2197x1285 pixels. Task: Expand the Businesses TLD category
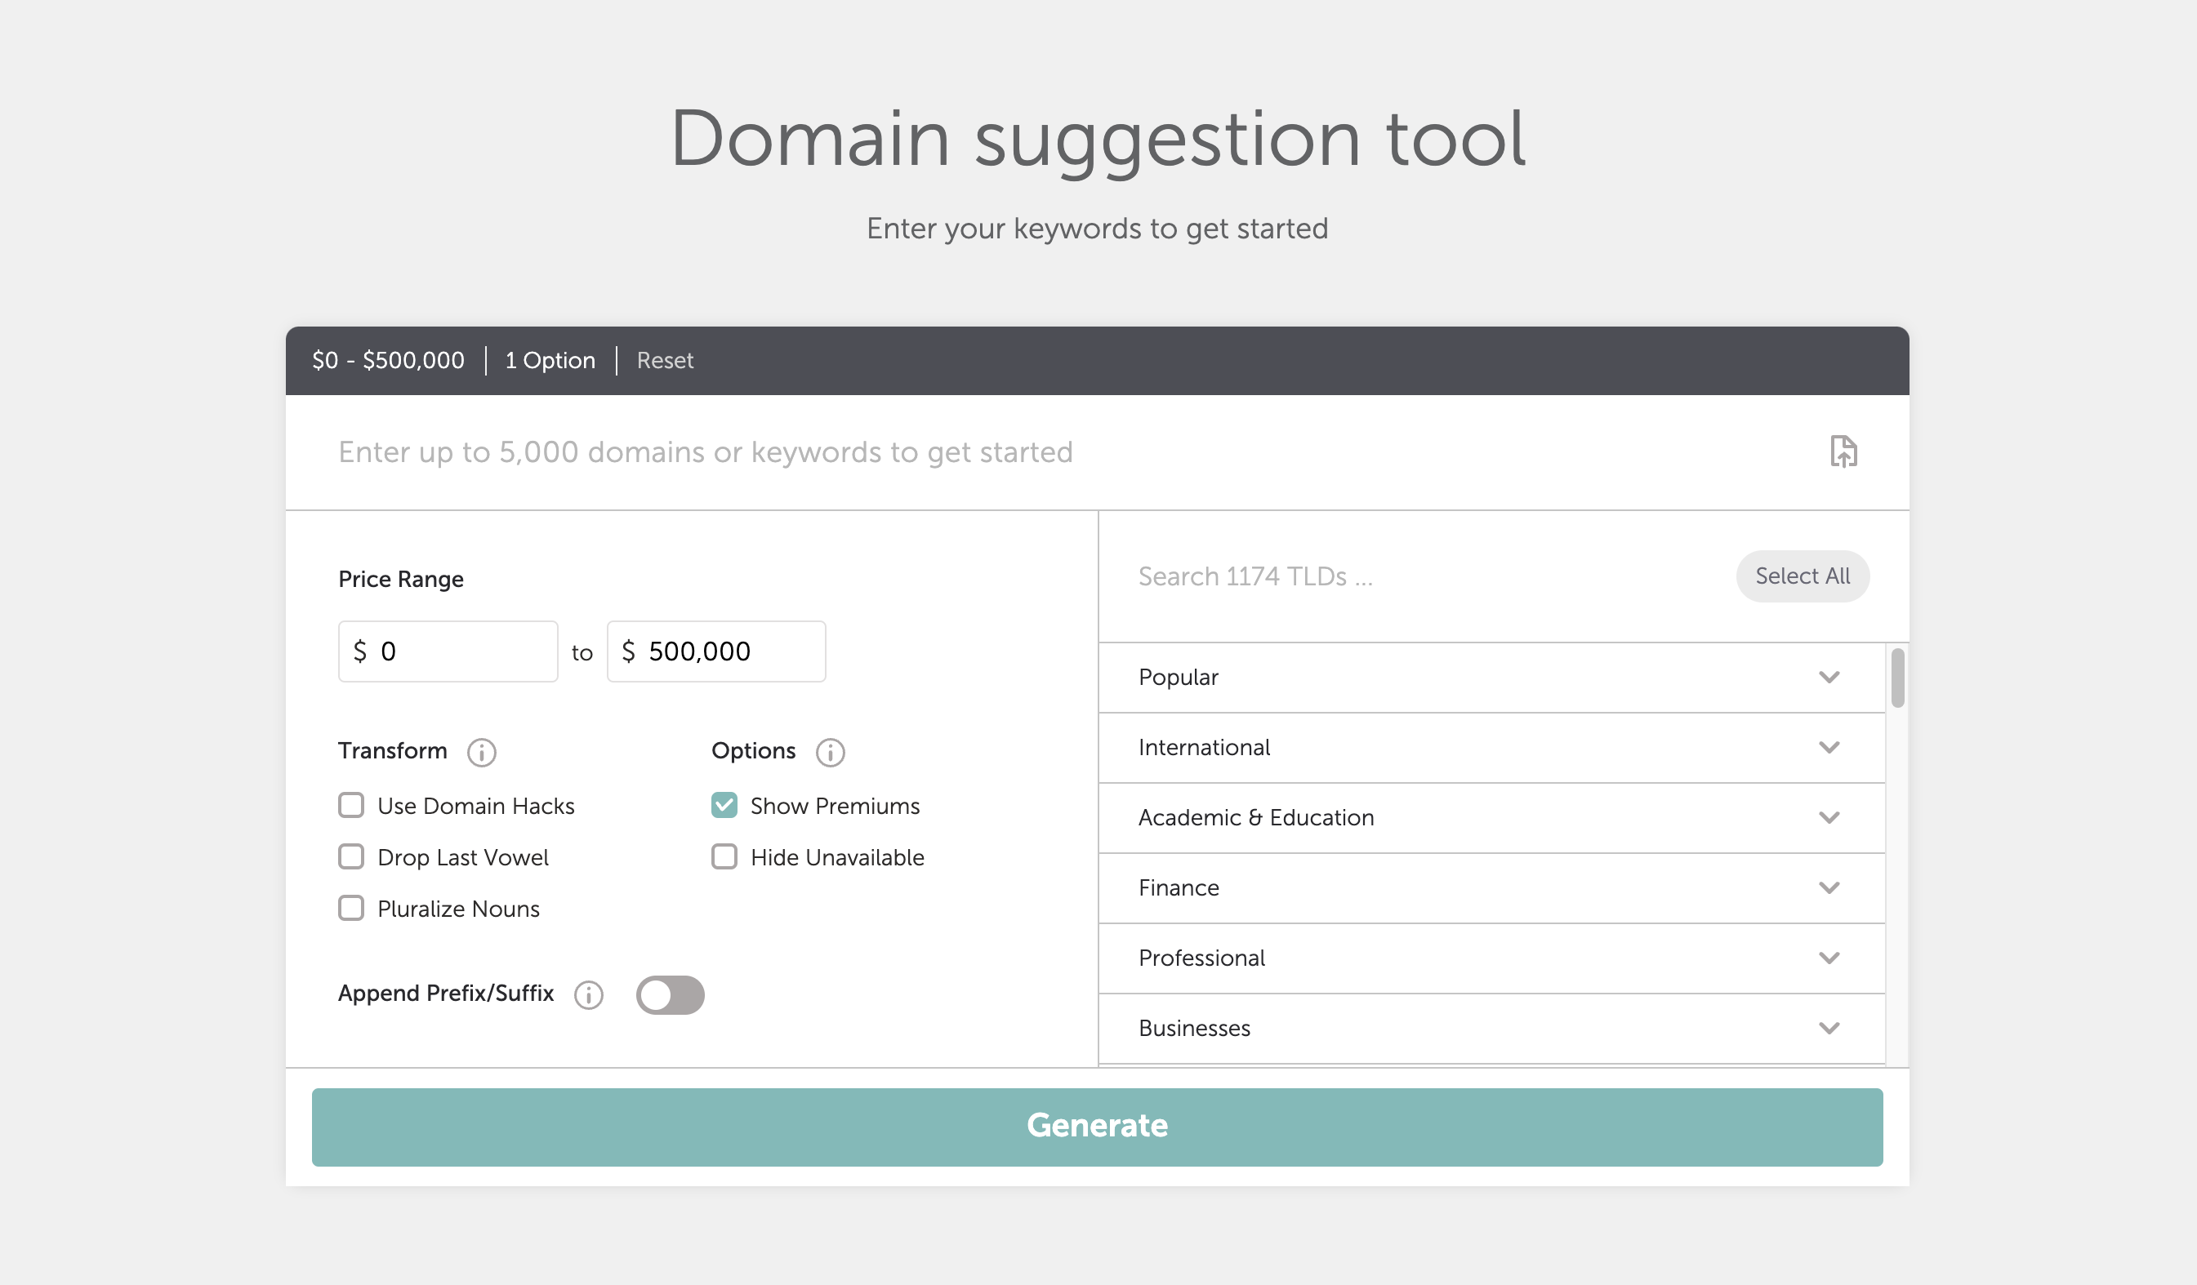1491,1028
